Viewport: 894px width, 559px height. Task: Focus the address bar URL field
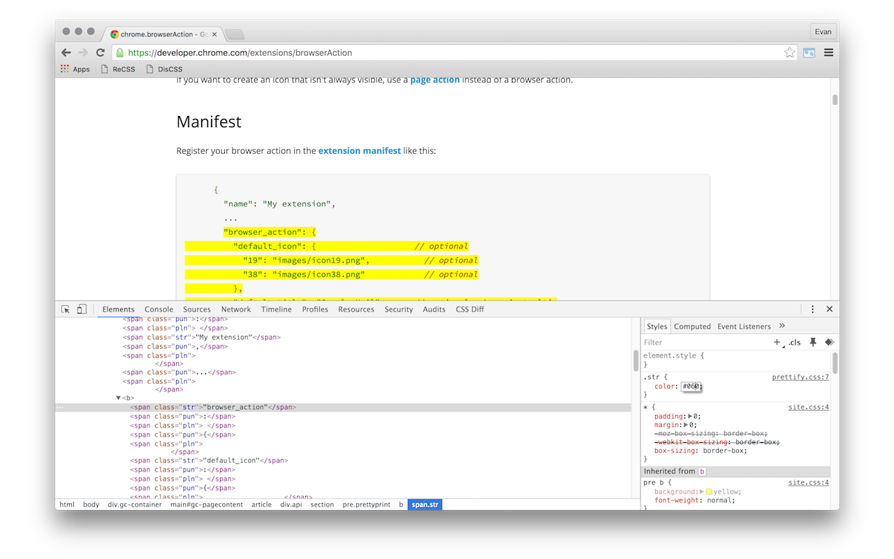coord(454,52)
